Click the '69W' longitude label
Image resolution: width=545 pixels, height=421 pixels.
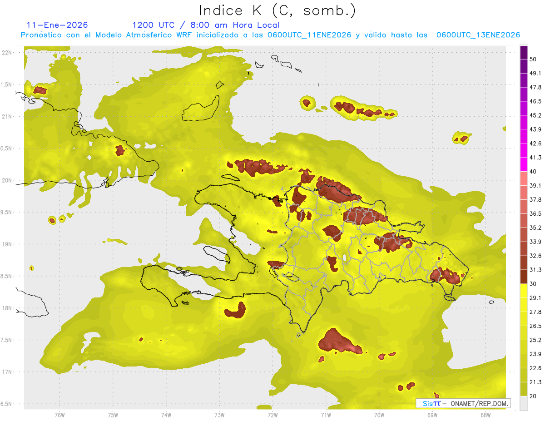(432, 415)
